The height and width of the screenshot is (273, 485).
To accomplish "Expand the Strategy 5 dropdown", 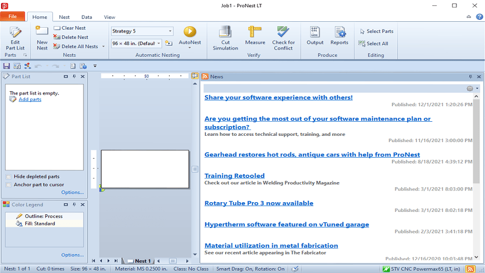I will pyautogui.click(x=170, y=32).
